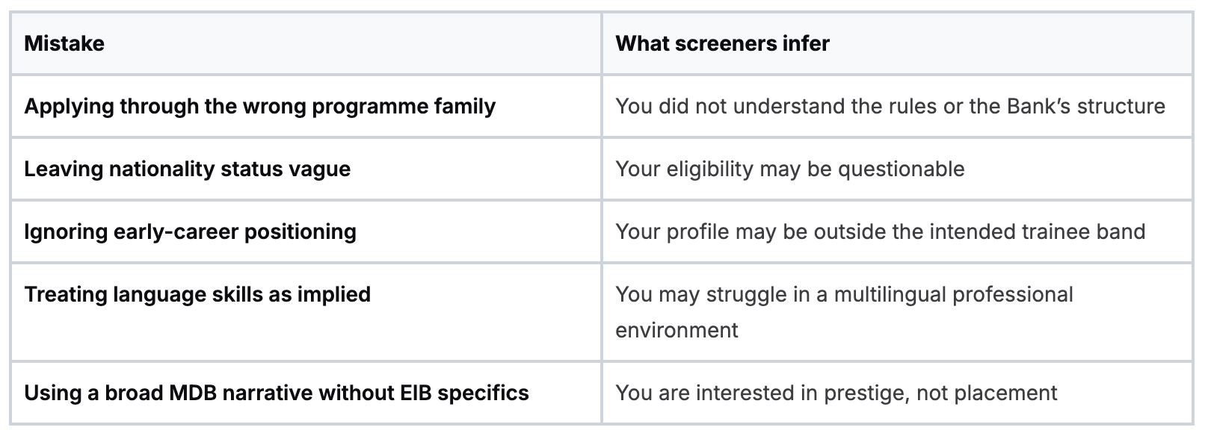1205x436 pixels.
Task: Click 'You are interested in prestige' cell
Action: pos(836,393)
